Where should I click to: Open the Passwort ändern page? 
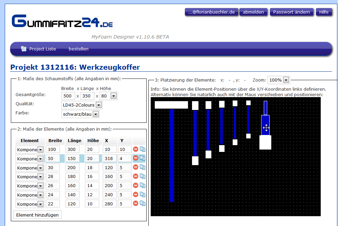[x=291, y=12]
